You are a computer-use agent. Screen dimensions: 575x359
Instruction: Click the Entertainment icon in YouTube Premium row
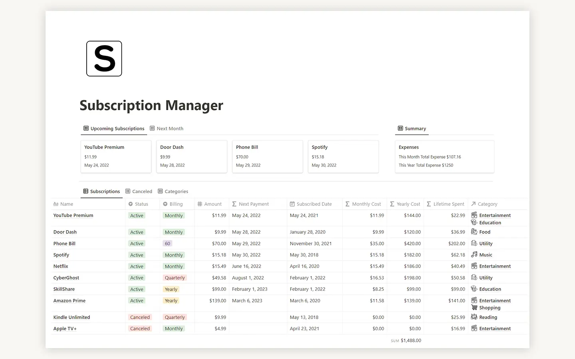474,215
